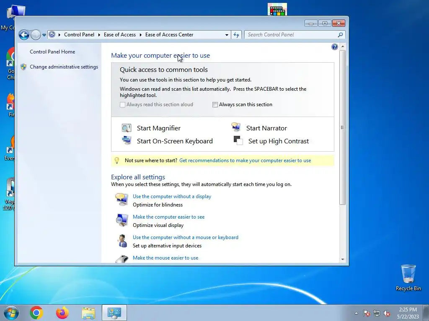Go to Control Panel Home
The width and height of the screenshot is (429, 321).
point(52,51)
